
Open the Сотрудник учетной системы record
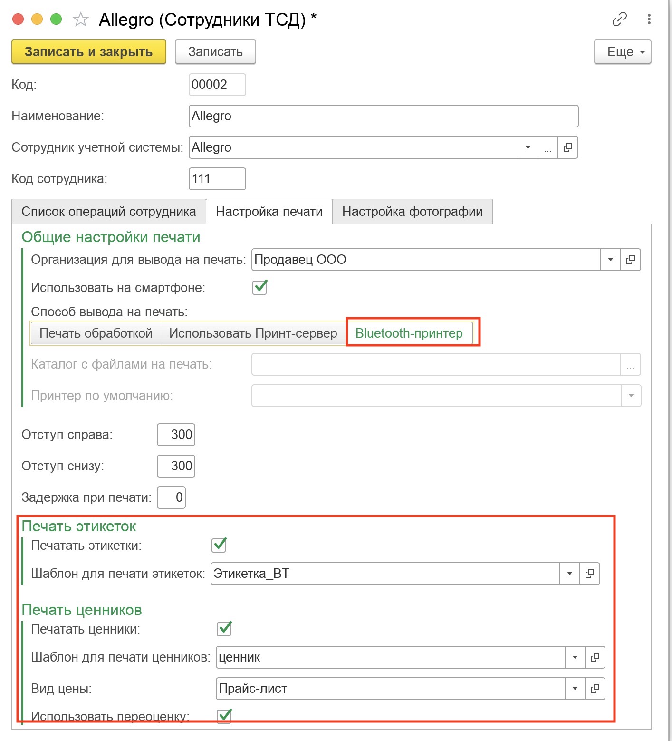tap(567, 147)
